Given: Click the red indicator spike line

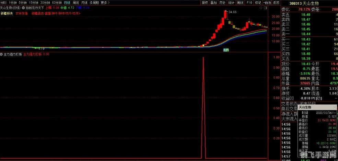Looking at the screenshot, I should 203,103.
